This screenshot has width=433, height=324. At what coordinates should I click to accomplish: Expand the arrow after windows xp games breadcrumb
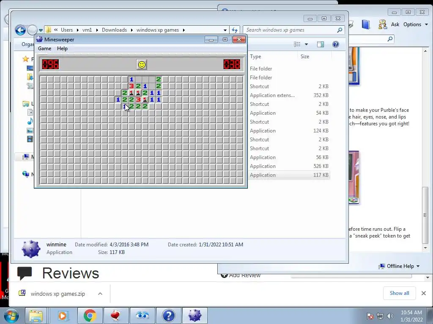point(184,30)
